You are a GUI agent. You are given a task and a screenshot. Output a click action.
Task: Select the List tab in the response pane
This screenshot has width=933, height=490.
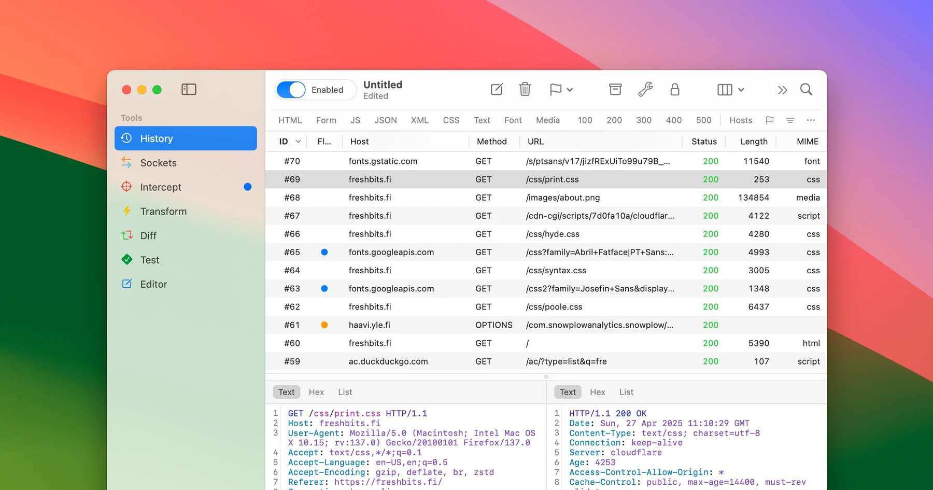click(x=626, y=392)
